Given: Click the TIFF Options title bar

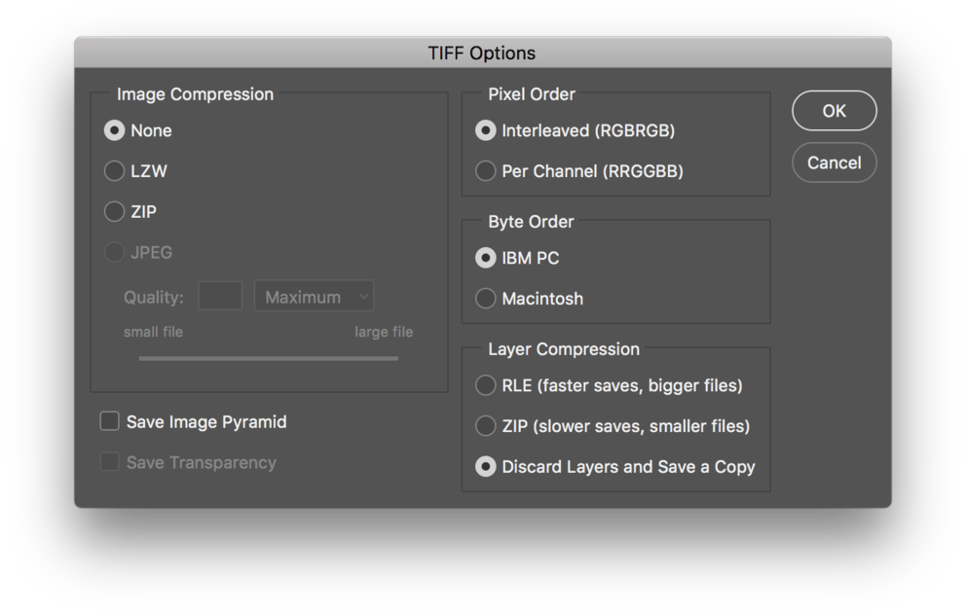Looking at the screenshot, I should (482, 53).
